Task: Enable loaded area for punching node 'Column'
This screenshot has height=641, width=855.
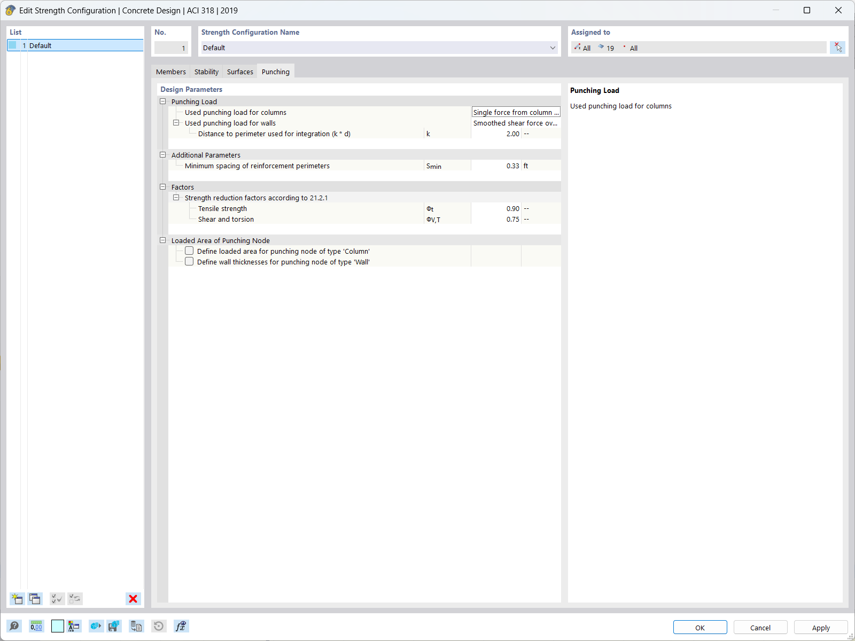Action: [x=189, y=251]
